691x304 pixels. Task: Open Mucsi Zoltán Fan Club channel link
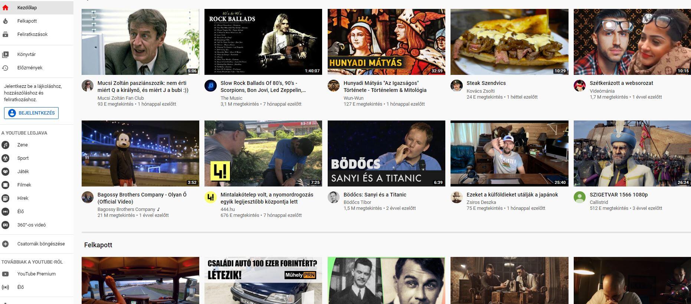click(121, 98)
